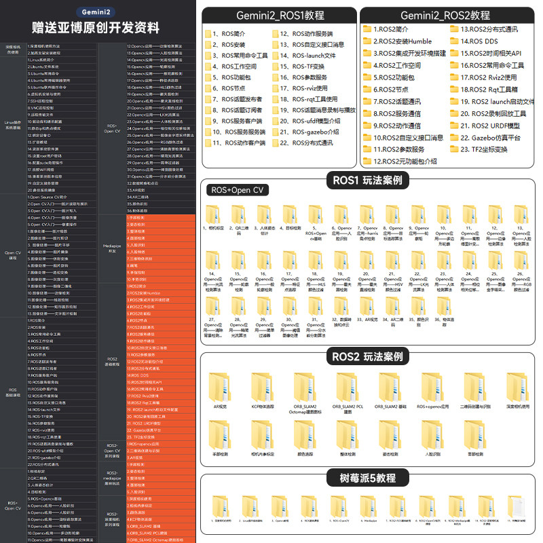The height and width of the screenshot is (543, 543).
Task: Open the '22. Gazebo仿真平台' folder
Action: click(x=485, y=138)
